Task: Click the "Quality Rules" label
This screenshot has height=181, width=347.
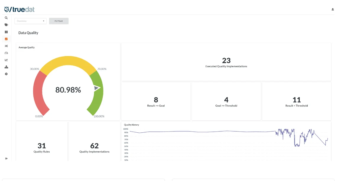Action: 42,152
